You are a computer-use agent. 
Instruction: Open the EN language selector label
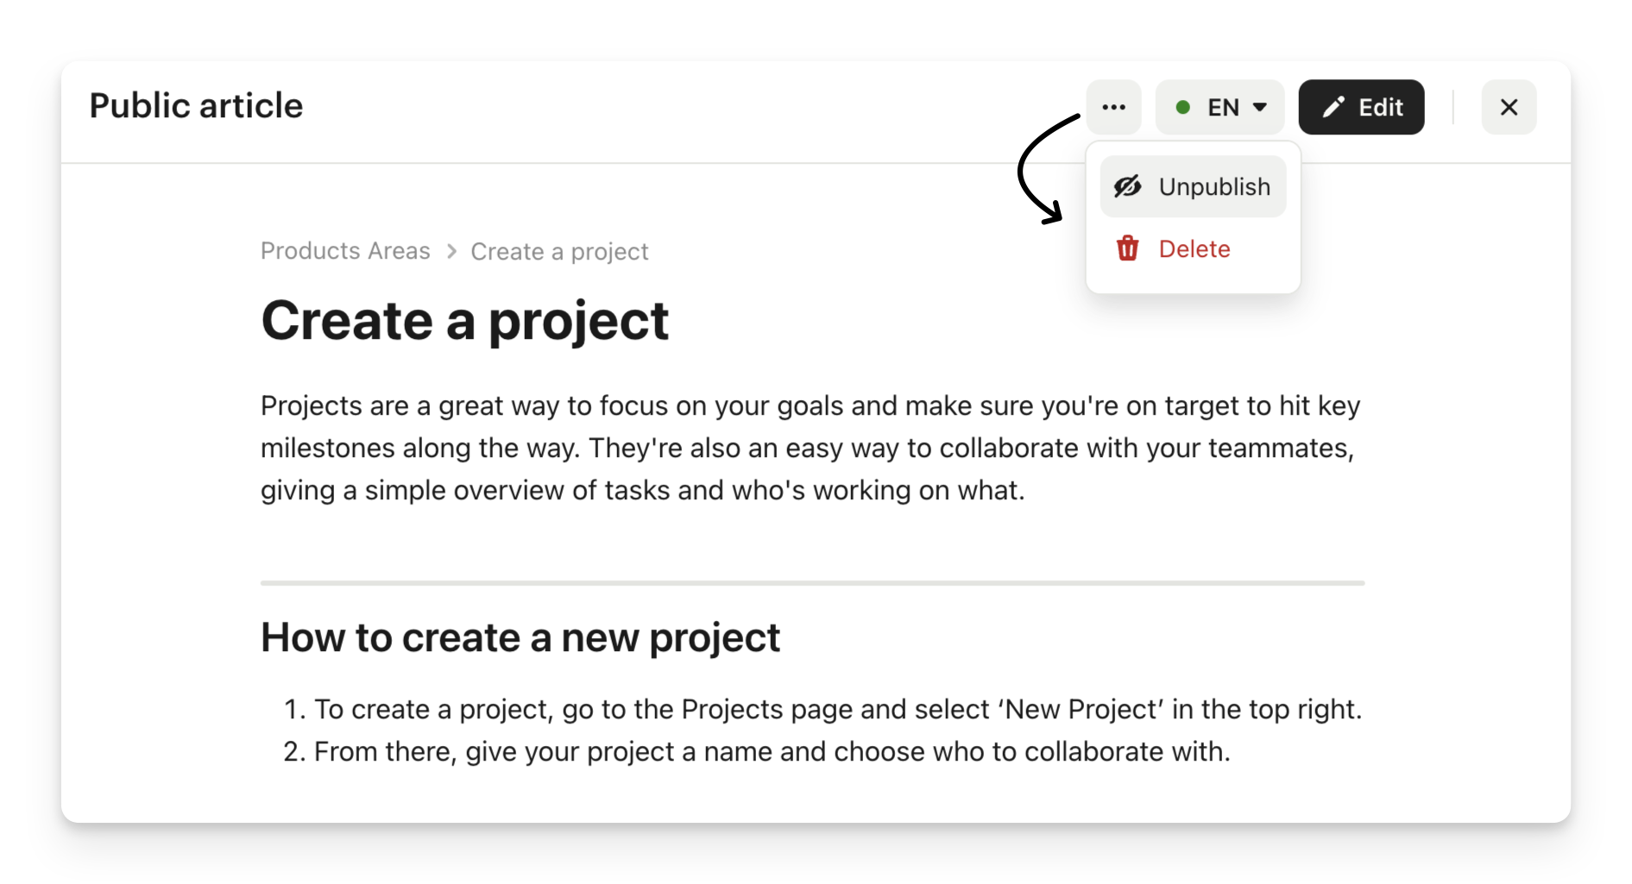coord(1223,108)
